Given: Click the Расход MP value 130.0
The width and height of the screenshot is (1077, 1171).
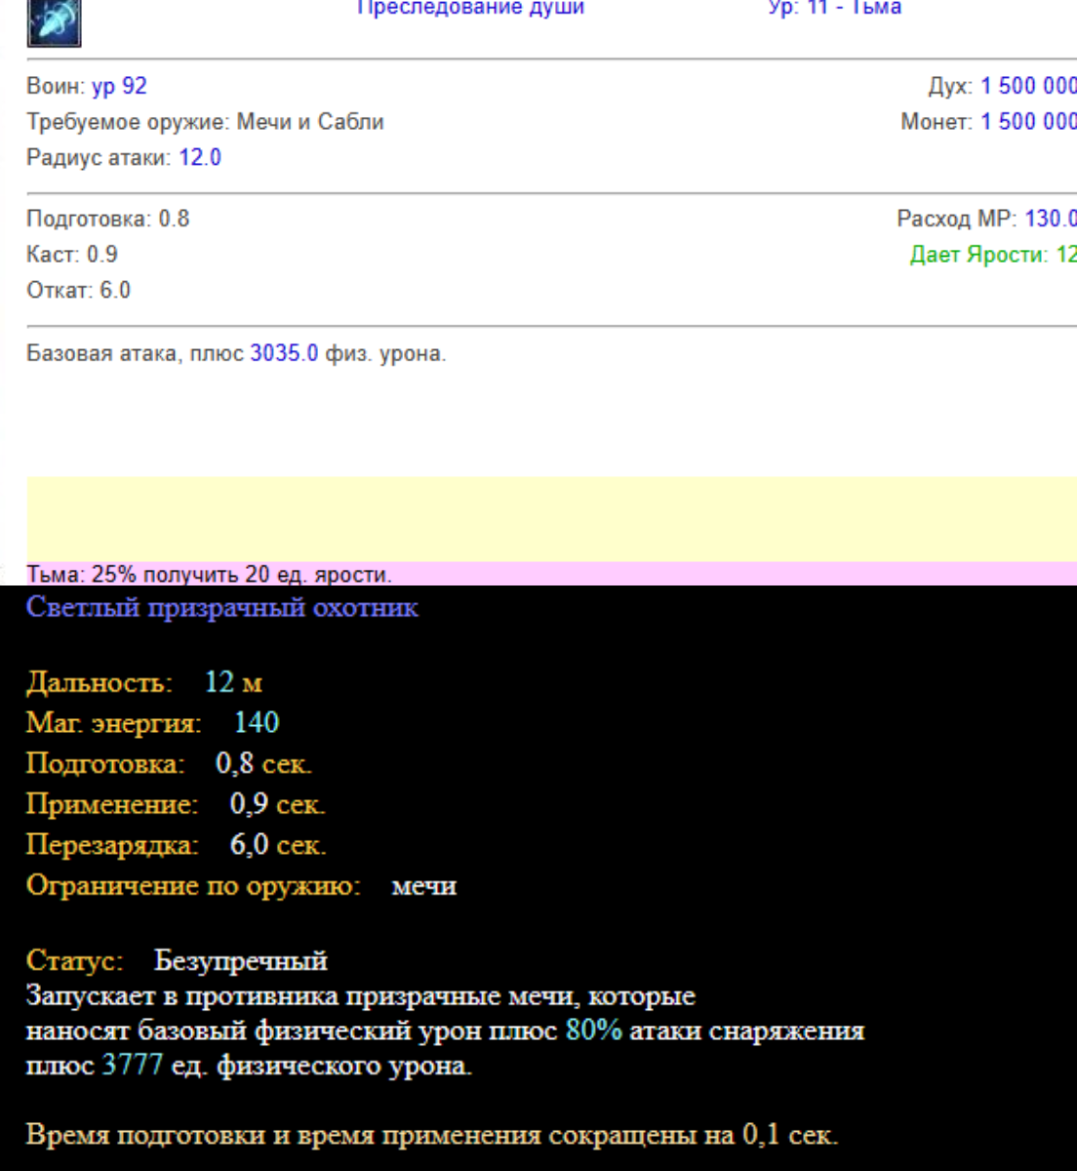Looking at the screenshot, I should tap(1050, 219).
